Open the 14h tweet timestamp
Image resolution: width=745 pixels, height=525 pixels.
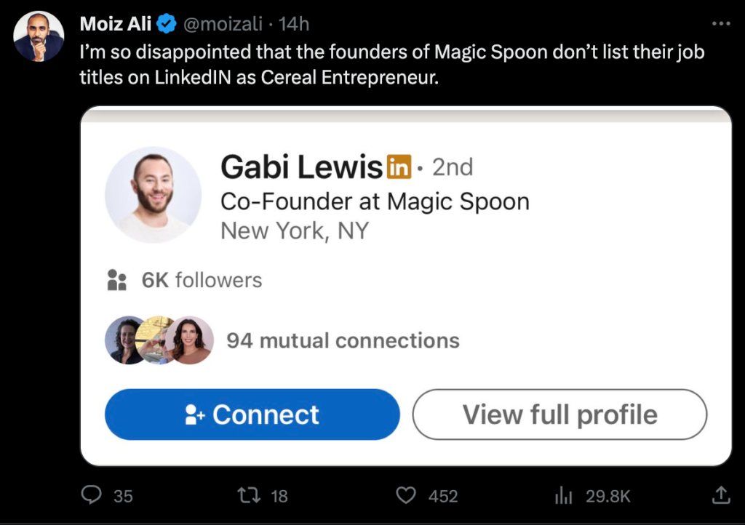pos(294,24)
